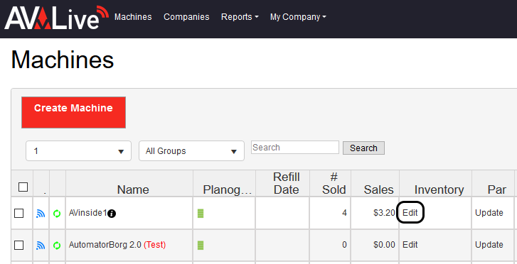Open the Reports dropdown menu
517x264 pixels.
240,17
